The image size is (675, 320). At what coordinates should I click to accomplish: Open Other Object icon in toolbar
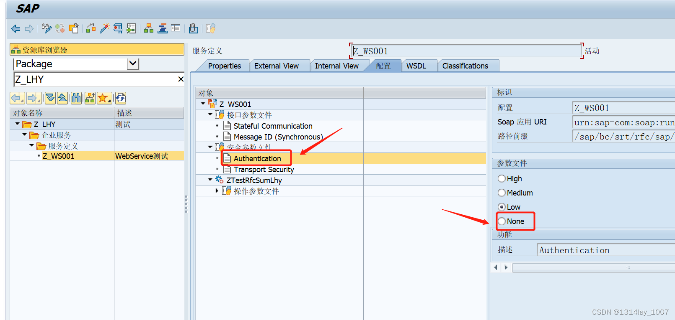pos(74,28)
